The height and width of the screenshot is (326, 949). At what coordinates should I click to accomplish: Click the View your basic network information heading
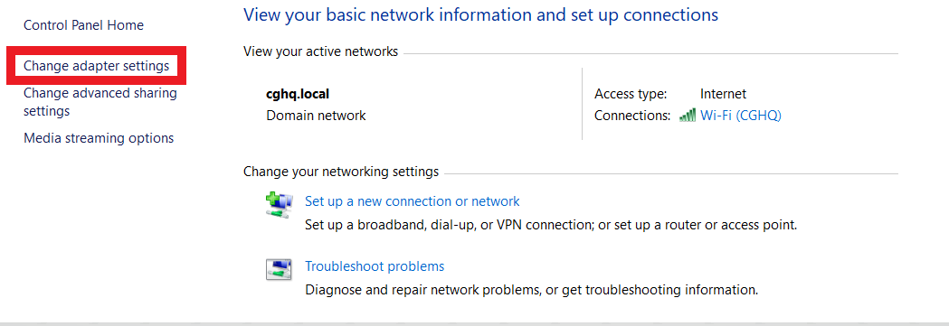480,14
